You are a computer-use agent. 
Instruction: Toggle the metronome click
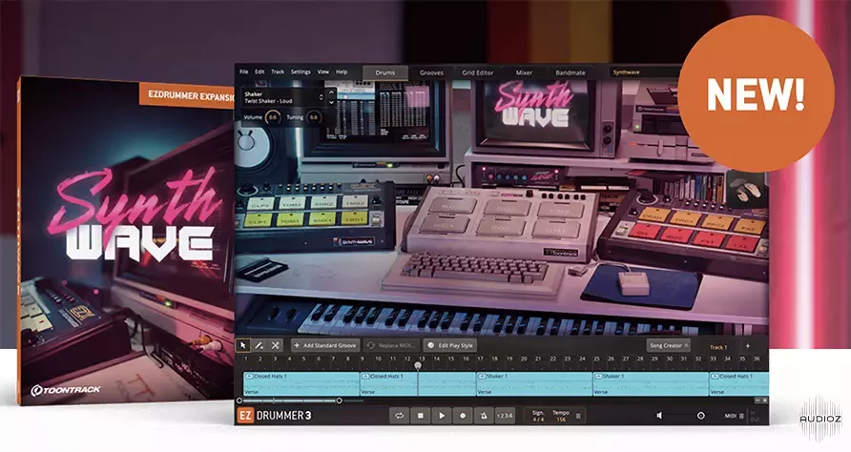point(484,416)
